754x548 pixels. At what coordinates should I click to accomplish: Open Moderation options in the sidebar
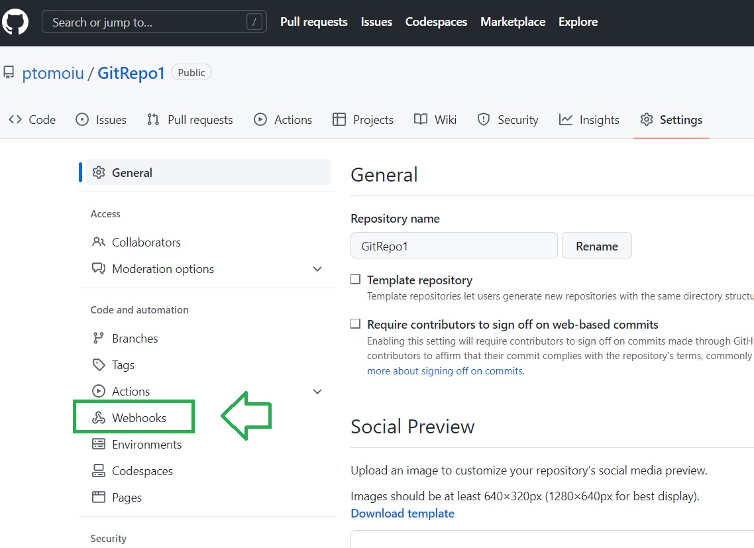[x=208, y=268]
